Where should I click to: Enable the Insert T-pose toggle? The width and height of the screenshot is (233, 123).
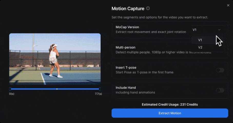point(220,70)
